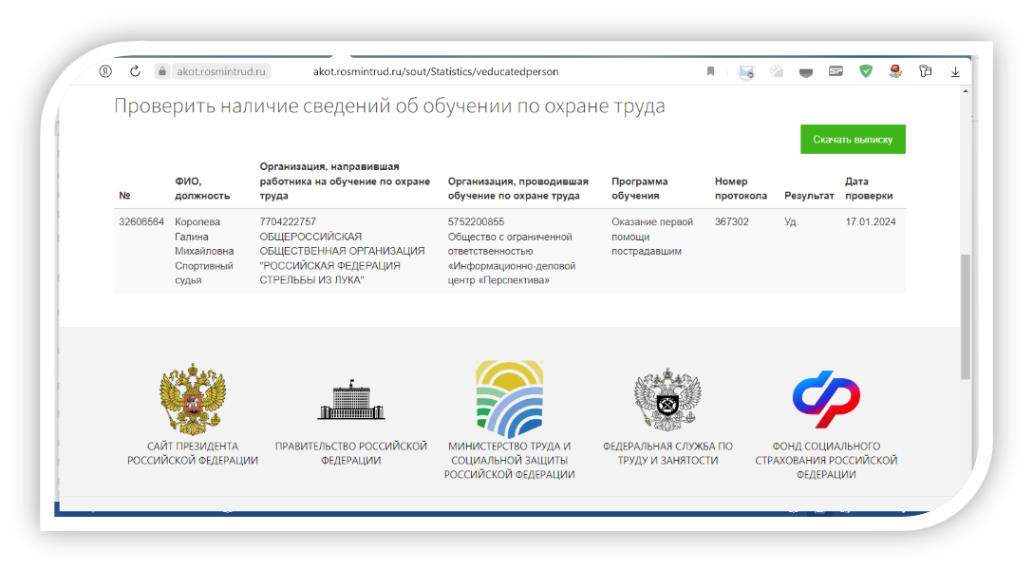Click the bookmark flag icon in the toolbar
The width and height of the screenshot is (1033, 571).
[x=710, y=71]
